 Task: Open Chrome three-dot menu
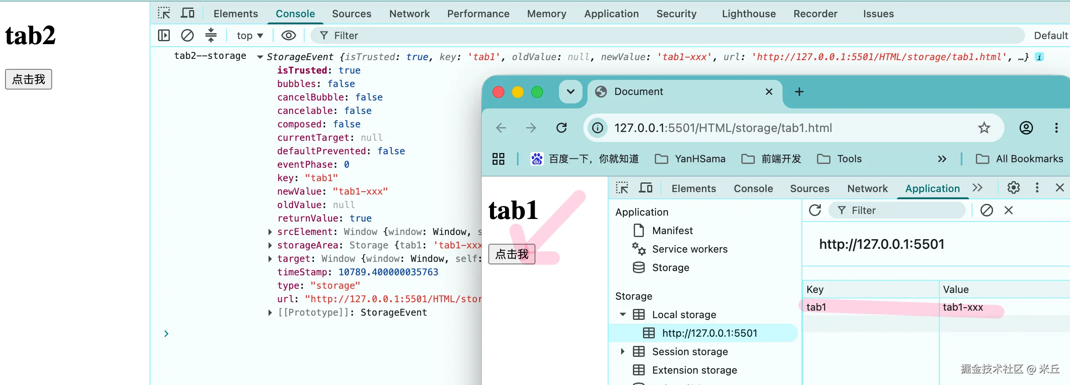click(x=1056, y=128)
